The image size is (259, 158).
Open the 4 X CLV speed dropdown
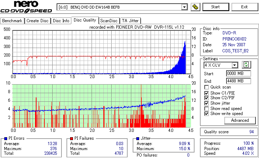click(x=234, y=65)
